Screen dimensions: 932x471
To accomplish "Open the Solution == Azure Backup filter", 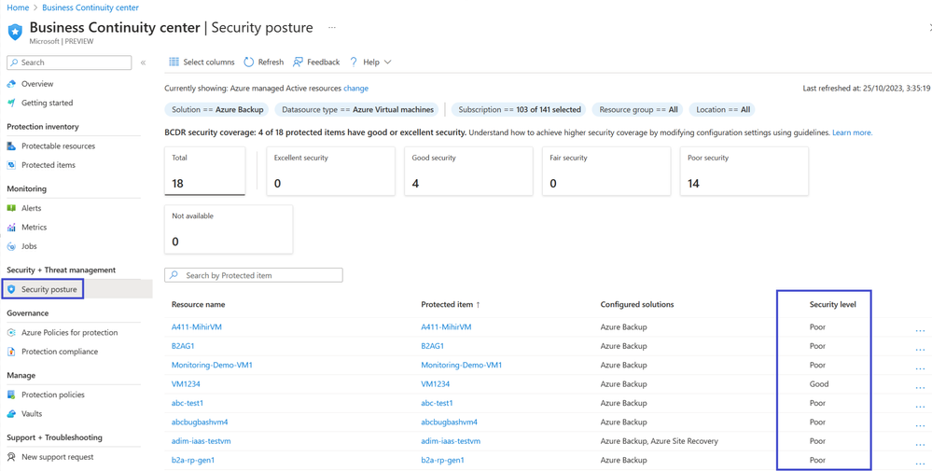I will tap(217, 110).
